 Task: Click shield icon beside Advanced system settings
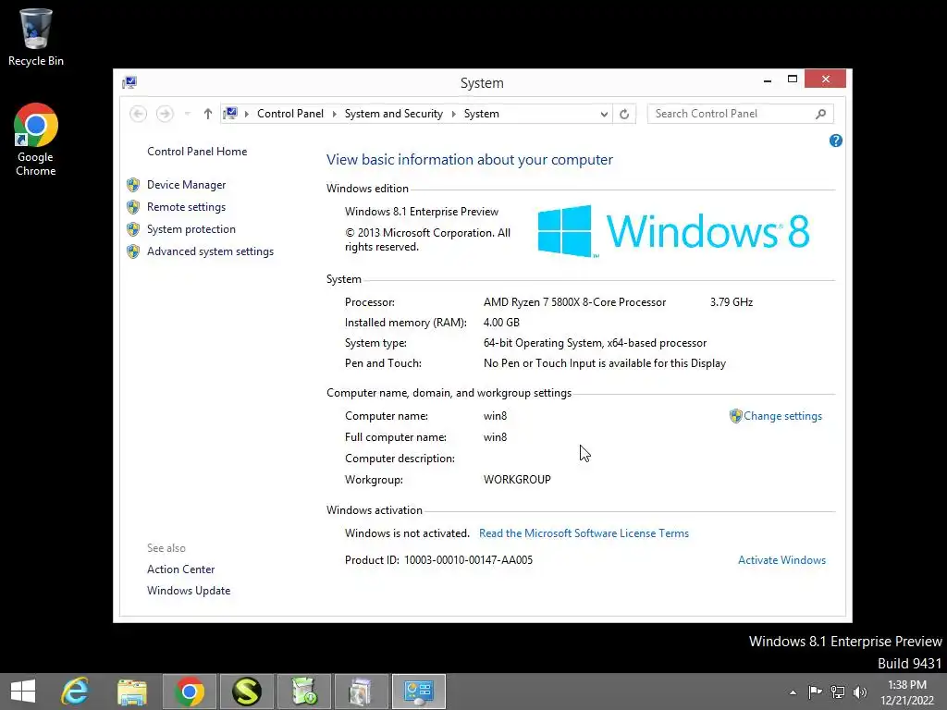coord(133,251)
